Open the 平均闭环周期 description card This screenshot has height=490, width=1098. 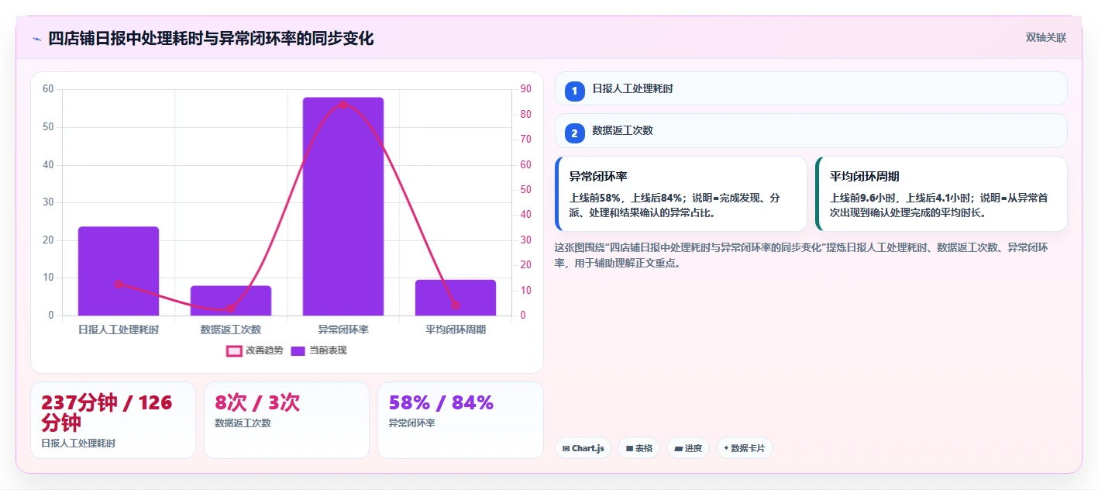click(941, 194)
